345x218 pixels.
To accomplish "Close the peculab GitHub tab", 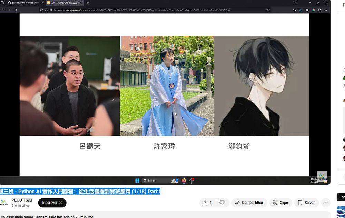I will tap(42, 3).
